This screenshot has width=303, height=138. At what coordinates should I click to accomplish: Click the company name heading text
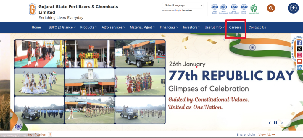pos(78,9)
